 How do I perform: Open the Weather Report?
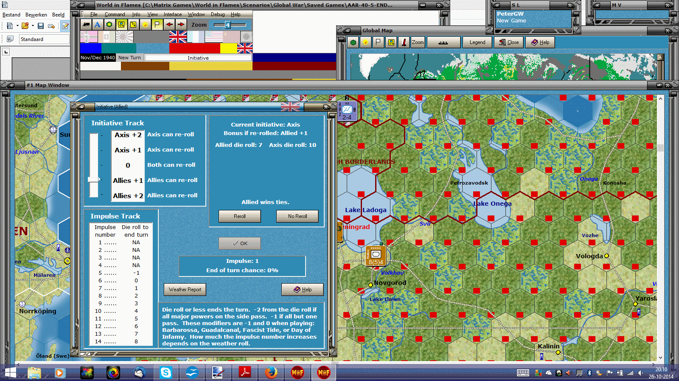coord(185,290)
